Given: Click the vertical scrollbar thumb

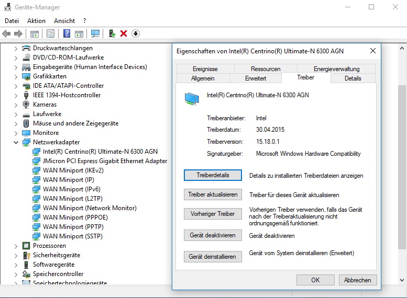Looking at the screenshot, I should (x=402, y=167).
